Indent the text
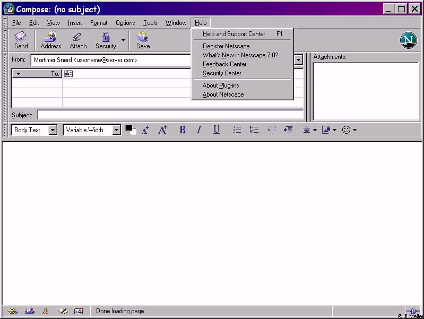Screen dimensions: 424x319 pyautogui.click(x=288, y=130)
